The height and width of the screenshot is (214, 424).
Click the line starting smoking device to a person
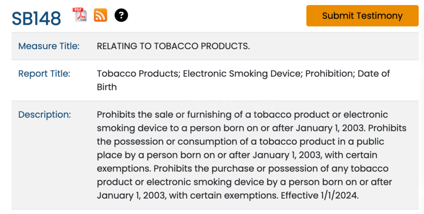coord(252,128)
